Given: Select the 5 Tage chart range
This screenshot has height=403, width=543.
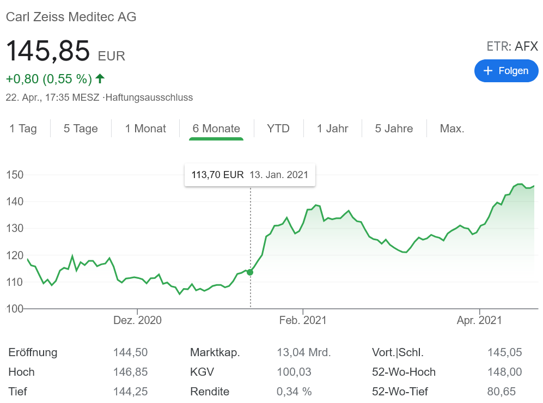Looking at the screenshot, I should click(81, 129).
